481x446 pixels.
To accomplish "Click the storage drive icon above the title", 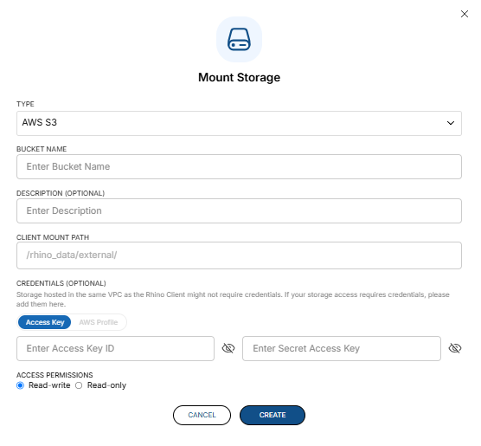I will [239, 39].
